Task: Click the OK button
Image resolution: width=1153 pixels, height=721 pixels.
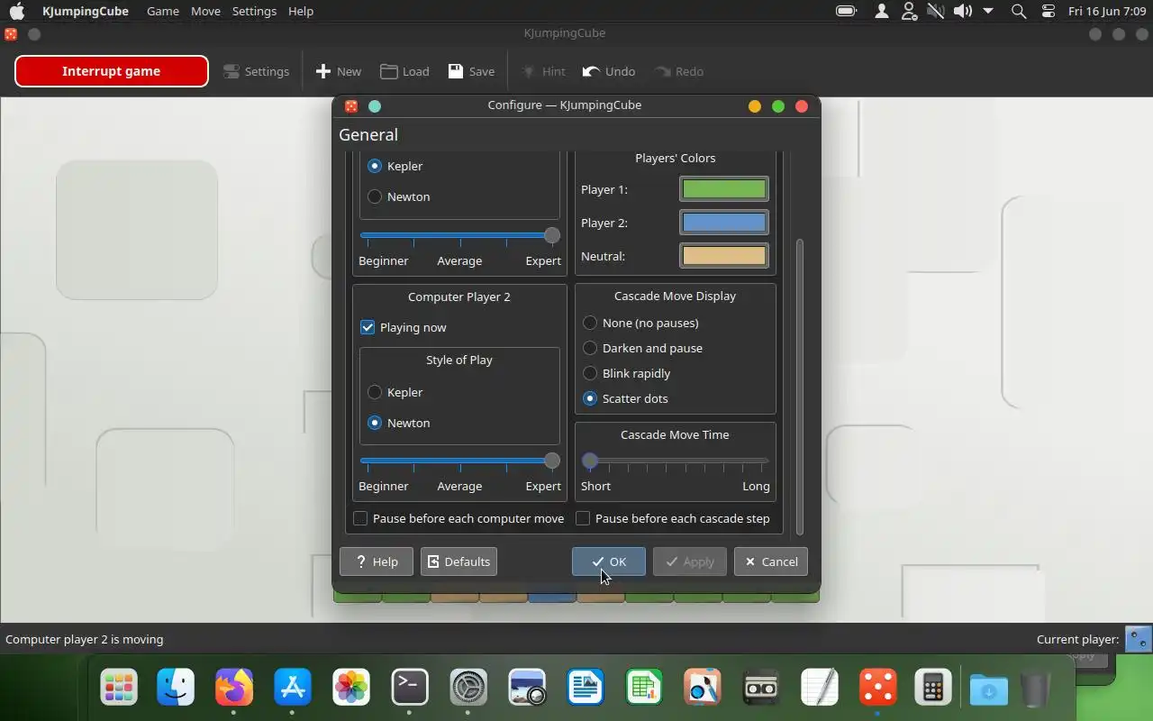Action: (609, 561)
